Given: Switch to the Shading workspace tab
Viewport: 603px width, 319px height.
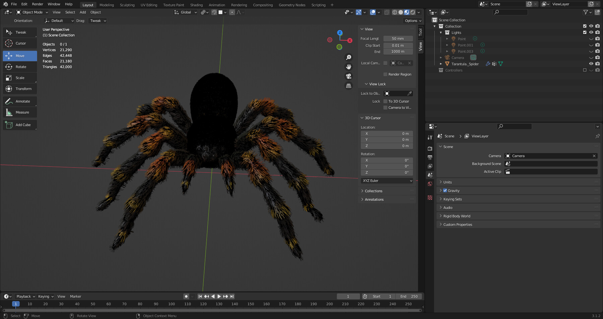Looking at the screenshot, I should pyautogui.click(x=197, y=5).
